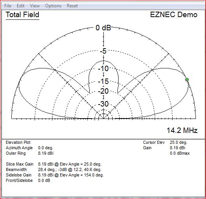The height and width of the screenshot is (199, 206).
Task: Click the green cursor marker on plot
Action: pyautogui.click(x=187, y=80)
